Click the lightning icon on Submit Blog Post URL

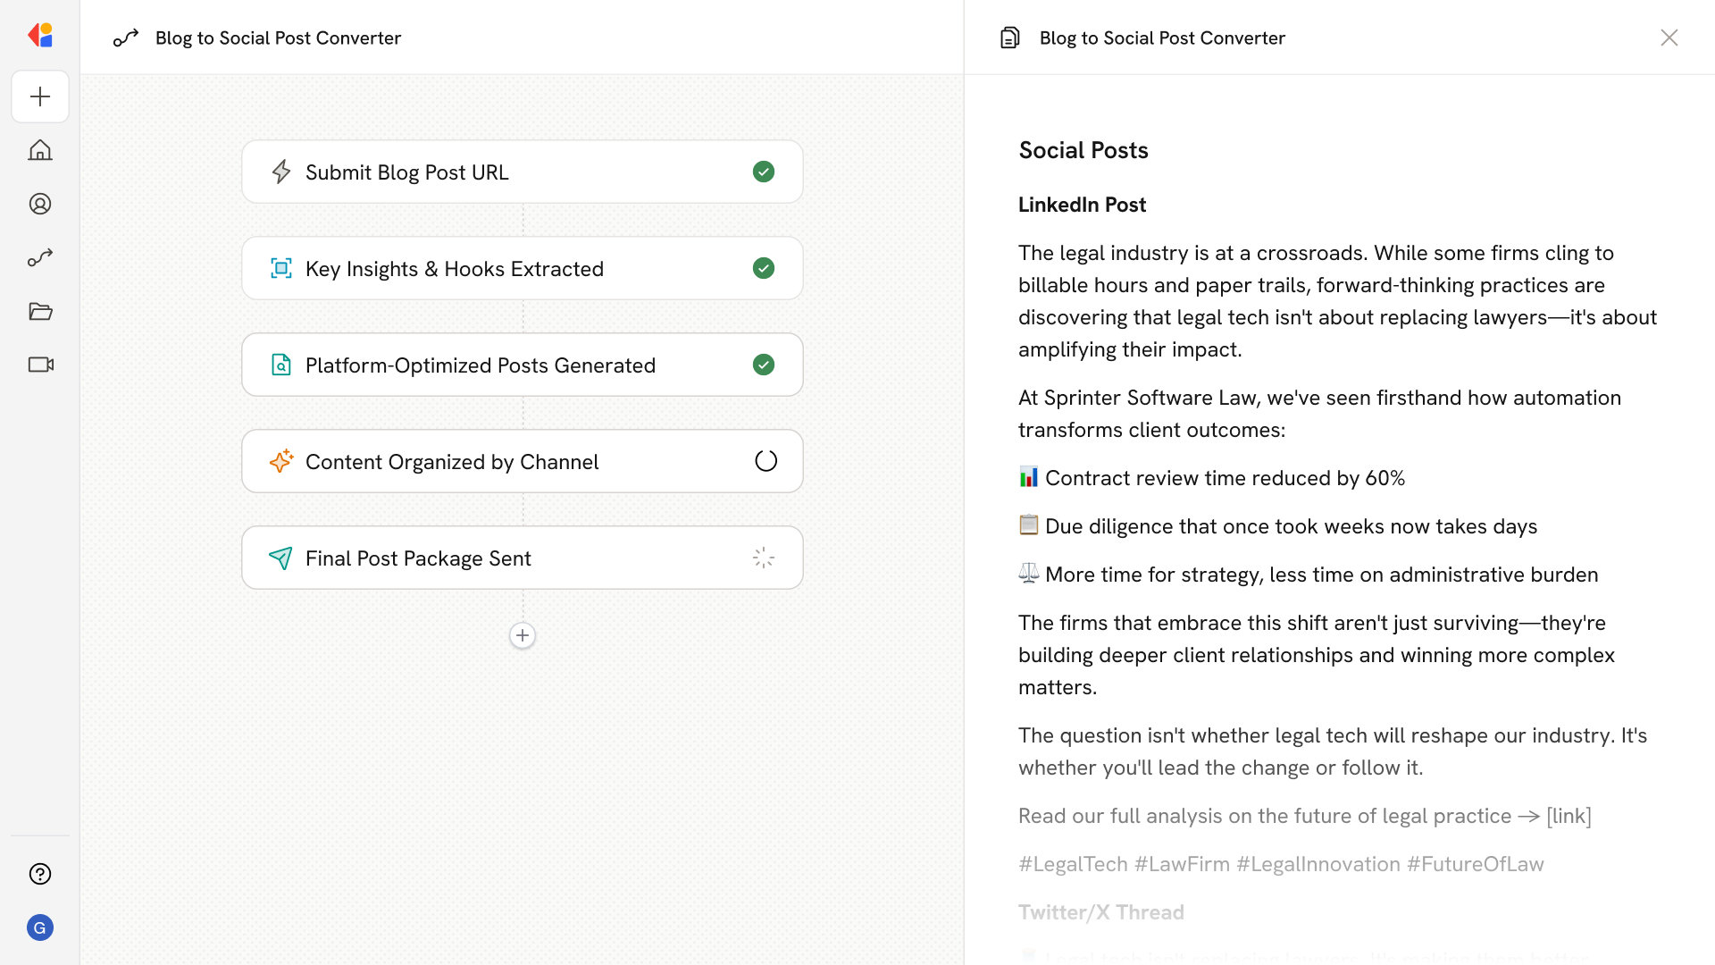281,172
